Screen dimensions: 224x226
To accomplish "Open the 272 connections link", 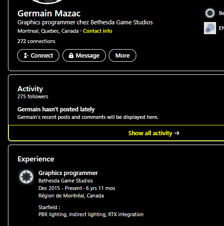I will [36, 41].
